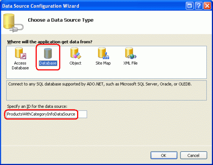Click the Object label text
The width and height of the screenshot is (213, 165).
(76, 63)
